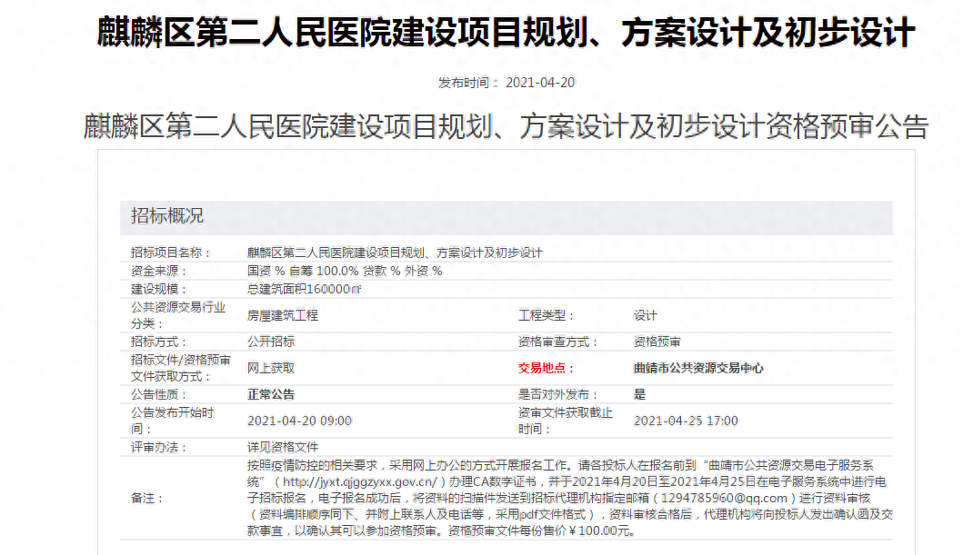Click the 公共资源交易行业分类 label
Viewport: 963px width, 555px height.
point(178,315)
